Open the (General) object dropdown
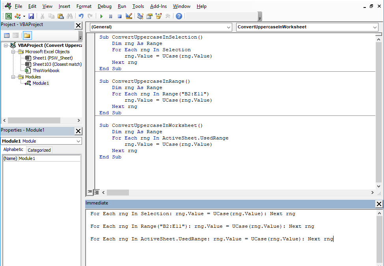The image size is (384, 266). click(x=229, y=28)
